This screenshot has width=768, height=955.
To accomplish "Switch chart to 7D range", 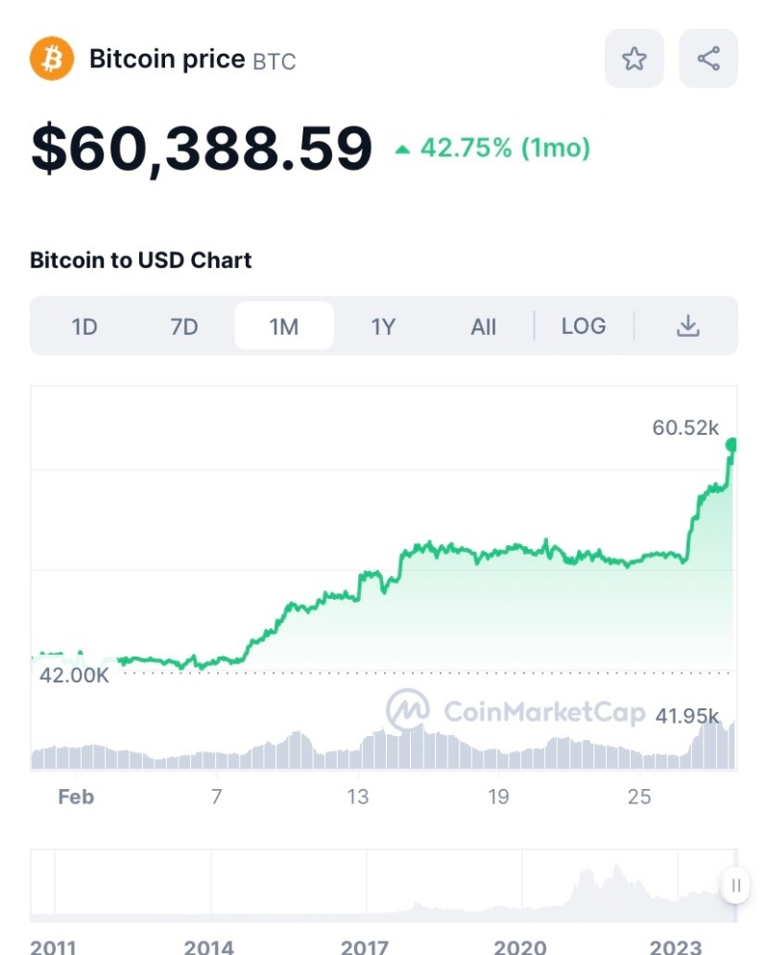I will click(183, 326).
